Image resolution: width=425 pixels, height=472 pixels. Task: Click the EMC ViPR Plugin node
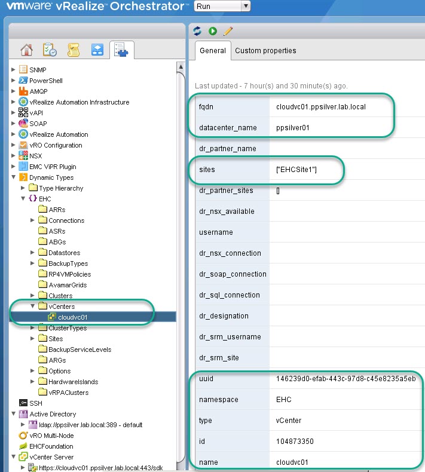pos(53,167)
